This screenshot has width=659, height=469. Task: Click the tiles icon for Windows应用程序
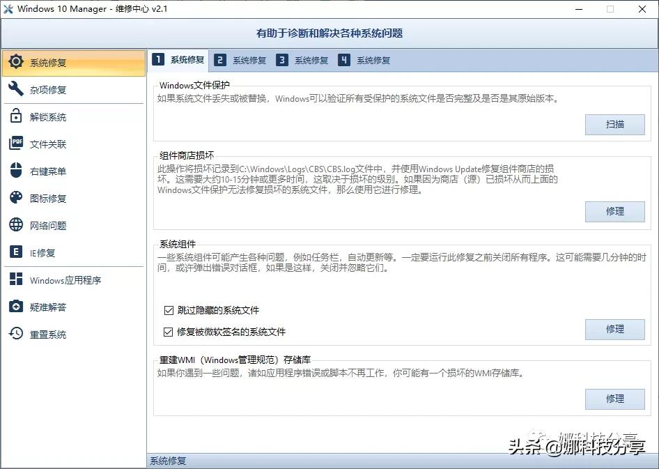click(16, 279)
